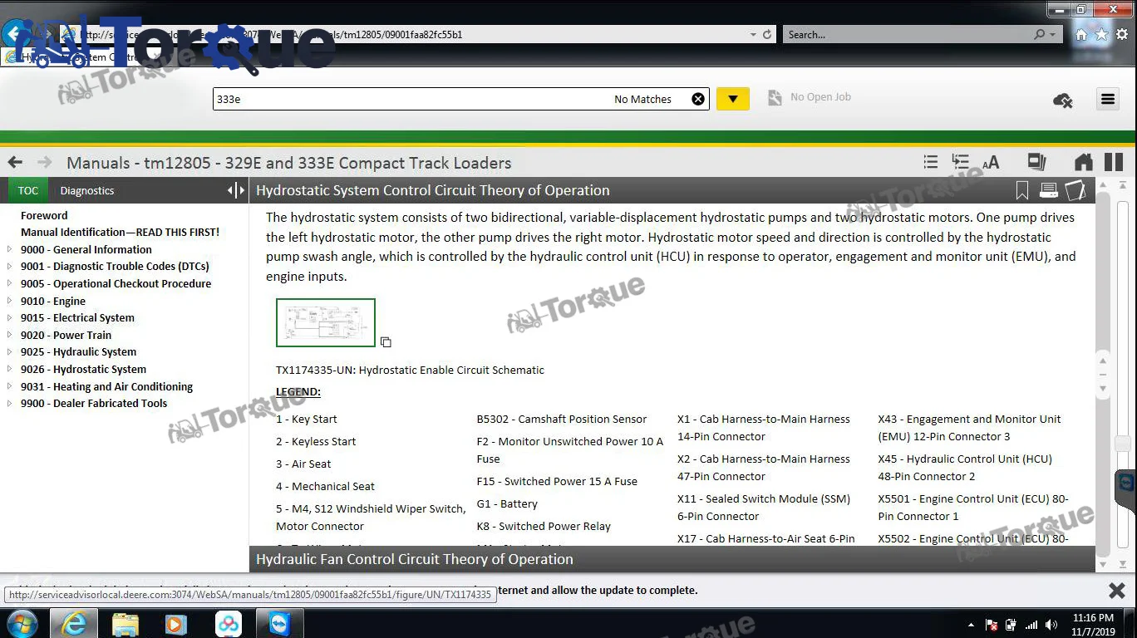The height and width of the screenshot is (638, 1137).
Task: Open the yellow search options dropdown
Action: [732, 99]
